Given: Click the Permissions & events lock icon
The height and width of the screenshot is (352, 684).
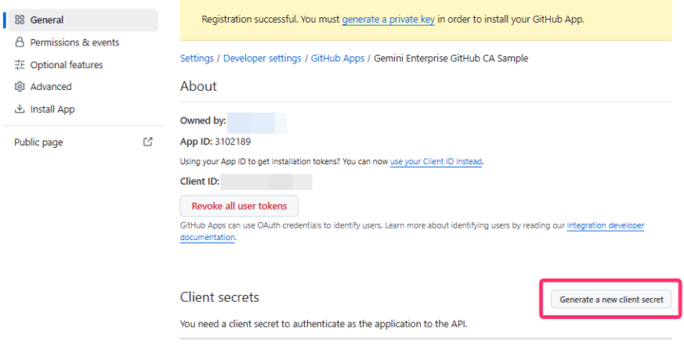Looking at the screenshot, I should 20,43.
